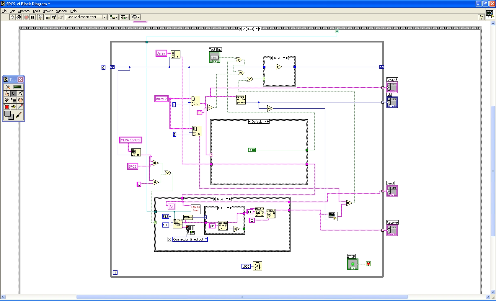Viewport: 496px width, 301px height.
Task: Open the Reorder dropdown
Action: pos(136,17)
